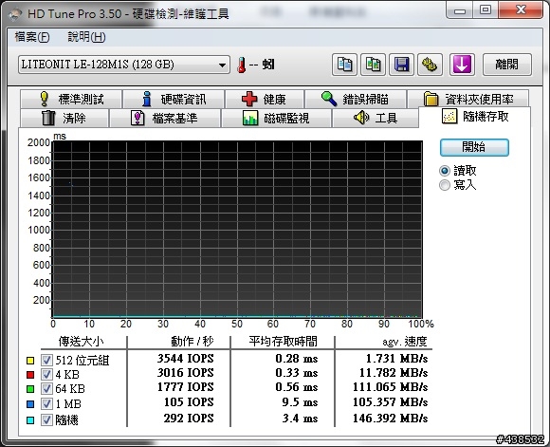The width and height of the screenshot is (550, 447).
Task: Click the 11.782 MB/s speed value
Action: (x=394, y=373)
